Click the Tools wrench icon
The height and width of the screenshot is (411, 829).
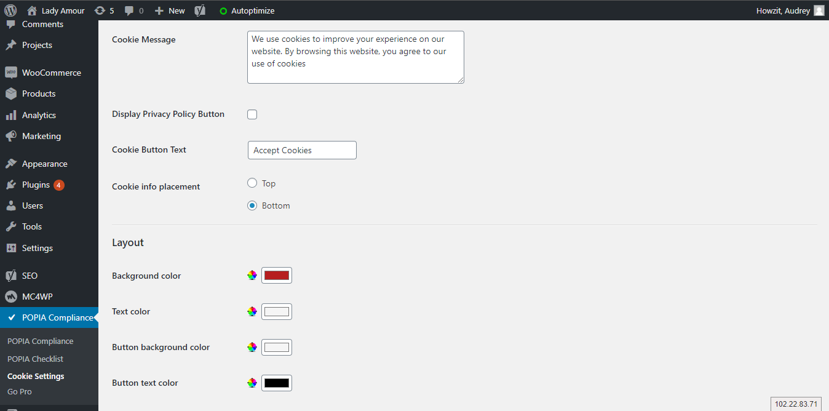click(x=11, y=226)
